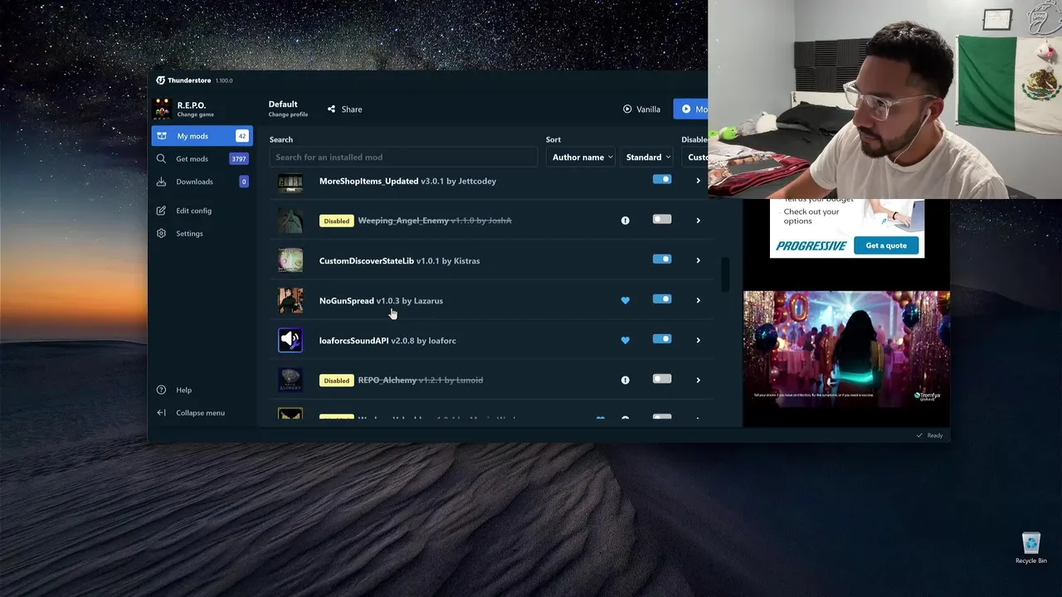Enable Weeping_Angel_Enemy mod toggle

[662, 220]
